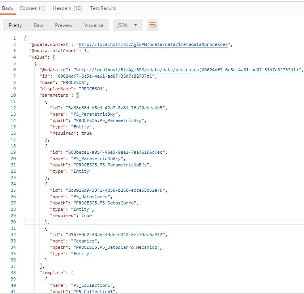The width and height of the screenshot is (304, 294).
Task: Click the opening bracket after "parameters"
Action: [x=77, y=95]
